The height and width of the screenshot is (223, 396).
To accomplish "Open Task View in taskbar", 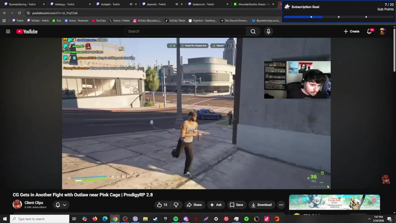I will coord(74,219).
